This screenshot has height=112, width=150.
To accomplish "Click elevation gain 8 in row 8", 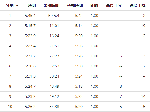I will point(121,86).
